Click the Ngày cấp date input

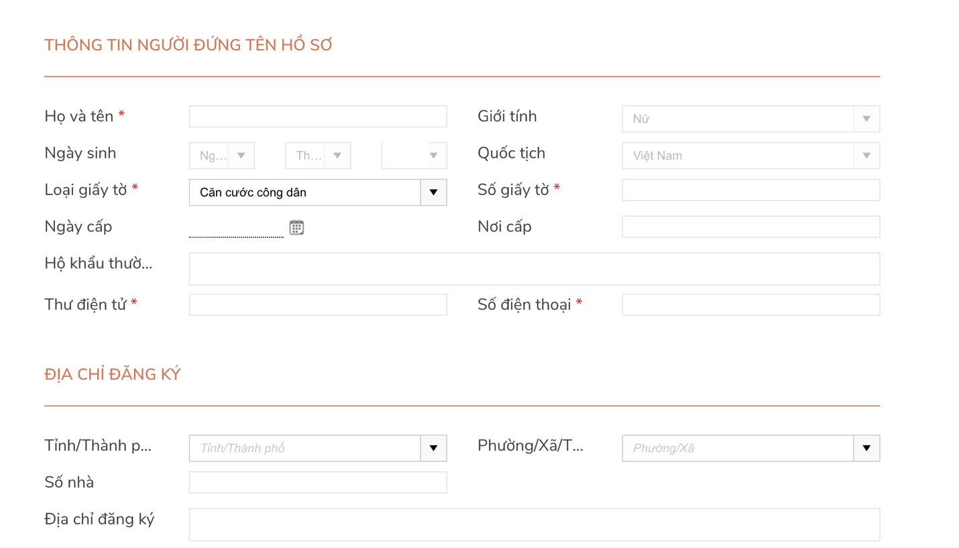tap(236, 228)
